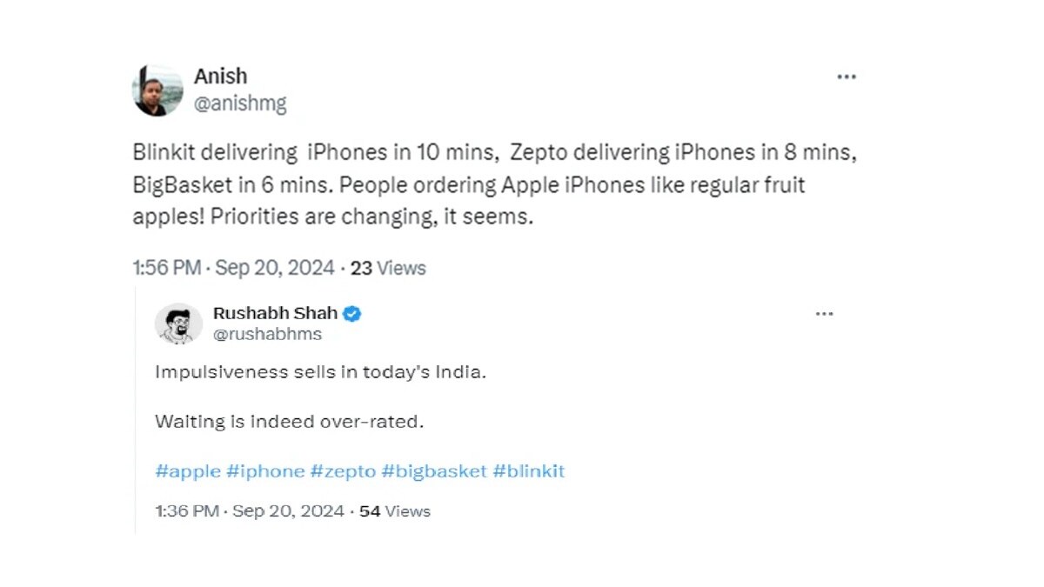View the 23 Views count
The image size is (1044, 587).
(x=388, y=268)
